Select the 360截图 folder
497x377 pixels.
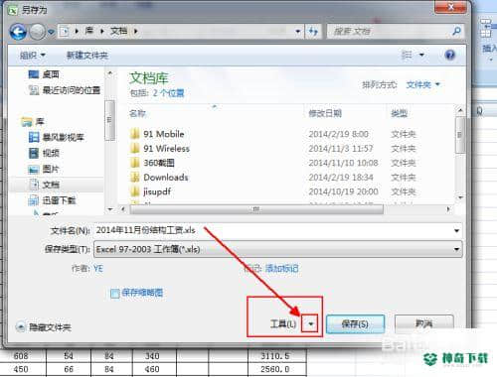pyautogui.click(x=152, y=163)
